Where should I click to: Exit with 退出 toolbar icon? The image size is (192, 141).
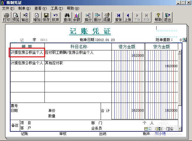(168, 17)
